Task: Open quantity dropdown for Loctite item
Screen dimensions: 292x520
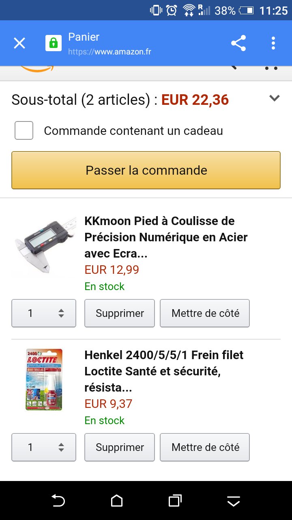Action: (44, 447)
